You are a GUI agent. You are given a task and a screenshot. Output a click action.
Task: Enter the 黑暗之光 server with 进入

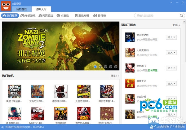point(171,84)
